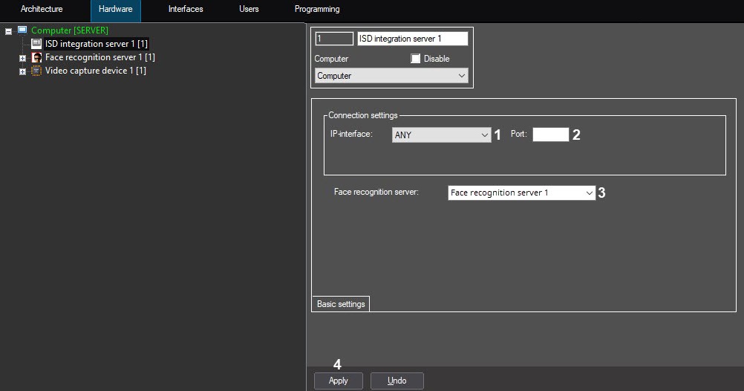Click the Port input field
This screenshot has height=391, width=744.
coord(550,135)
